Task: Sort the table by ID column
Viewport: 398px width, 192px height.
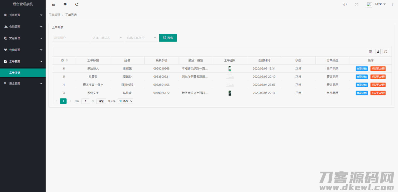Action: pyautogui.click(x=67, y=60)
